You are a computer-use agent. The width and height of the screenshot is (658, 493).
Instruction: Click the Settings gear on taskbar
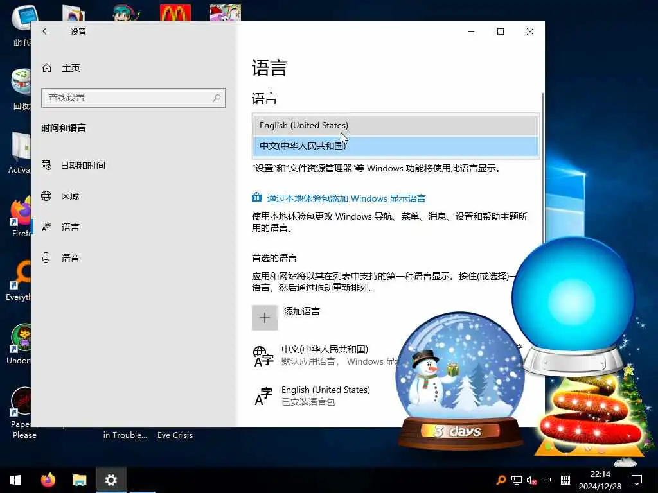pos(111,480)
